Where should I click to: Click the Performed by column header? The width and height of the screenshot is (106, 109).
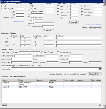coord(70,80)
